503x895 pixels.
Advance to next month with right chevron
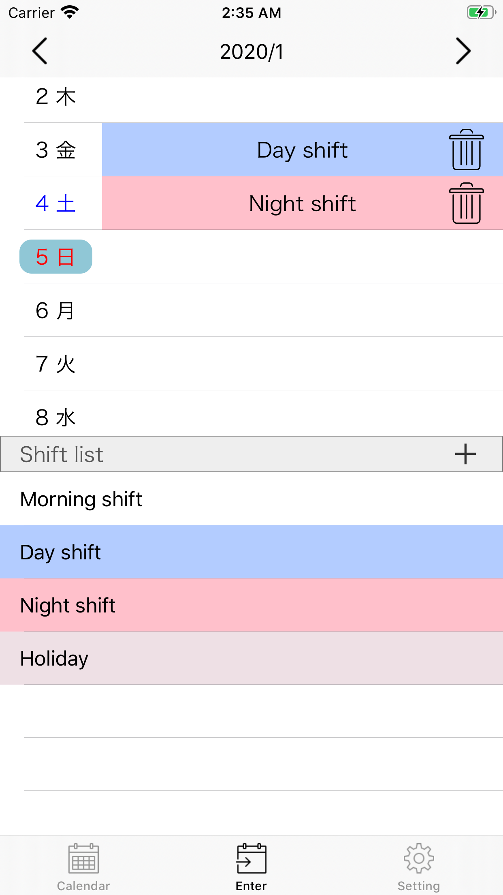[463, 51]
